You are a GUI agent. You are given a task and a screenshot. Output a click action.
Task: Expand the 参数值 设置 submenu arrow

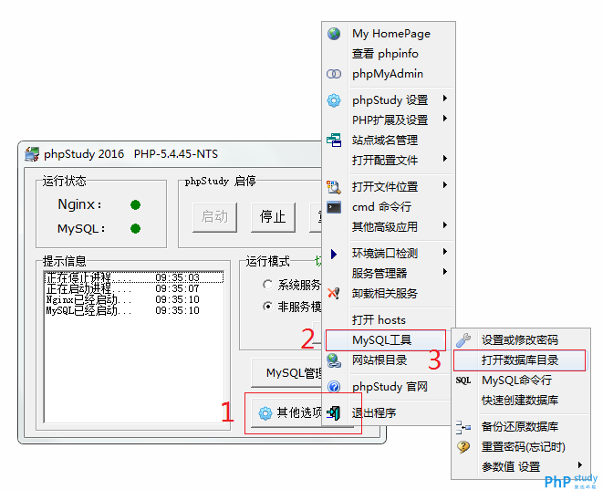(x=580, y=465)
